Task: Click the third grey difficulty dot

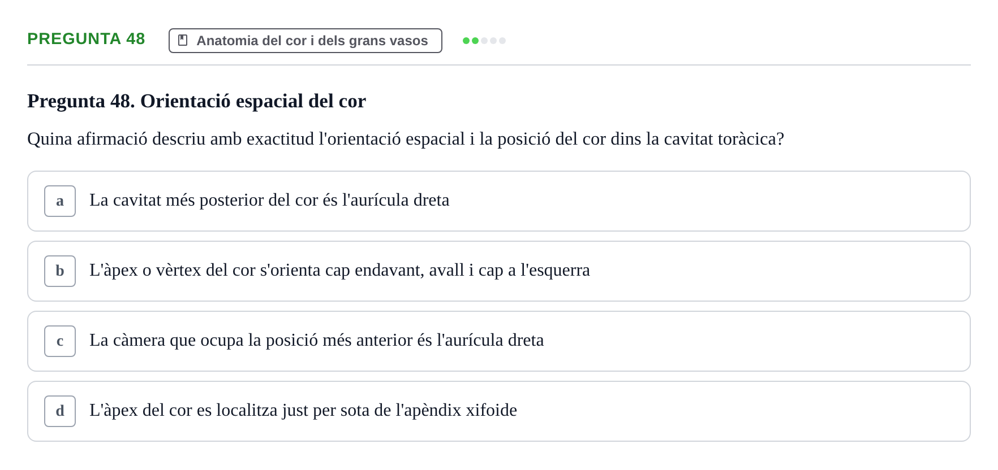Action: point(484,41)
